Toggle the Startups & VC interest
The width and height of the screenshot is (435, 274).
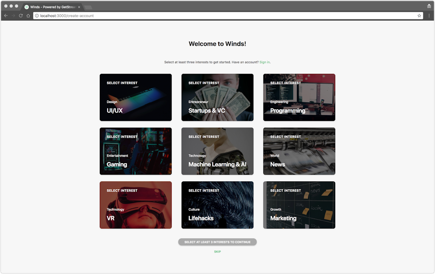[x=217, y=97]
